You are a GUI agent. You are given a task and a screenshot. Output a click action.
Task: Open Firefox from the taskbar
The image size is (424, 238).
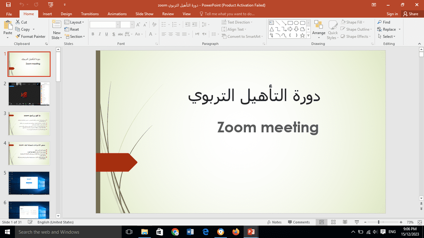click(x=236, y=232)
